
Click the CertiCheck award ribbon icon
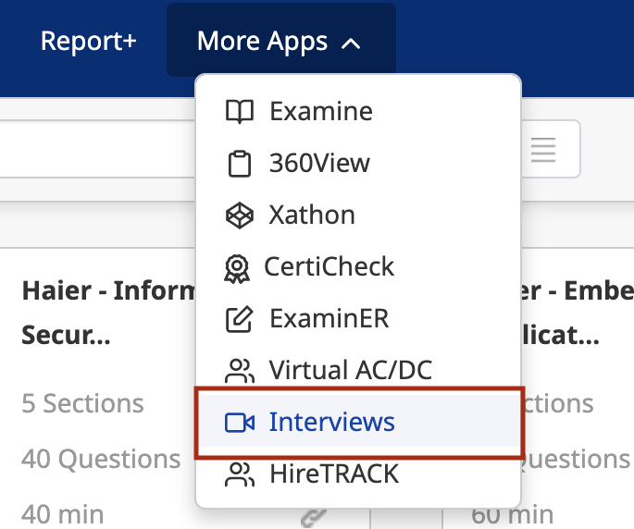tap(237, 268)
